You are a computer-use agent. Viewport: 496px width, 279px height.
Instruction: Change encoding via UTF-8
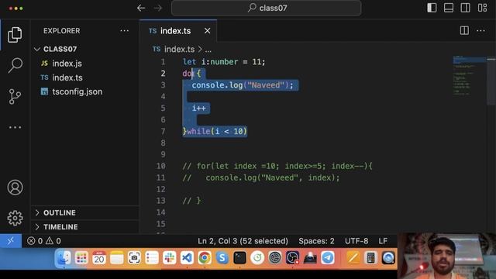(x=356, y=241)
